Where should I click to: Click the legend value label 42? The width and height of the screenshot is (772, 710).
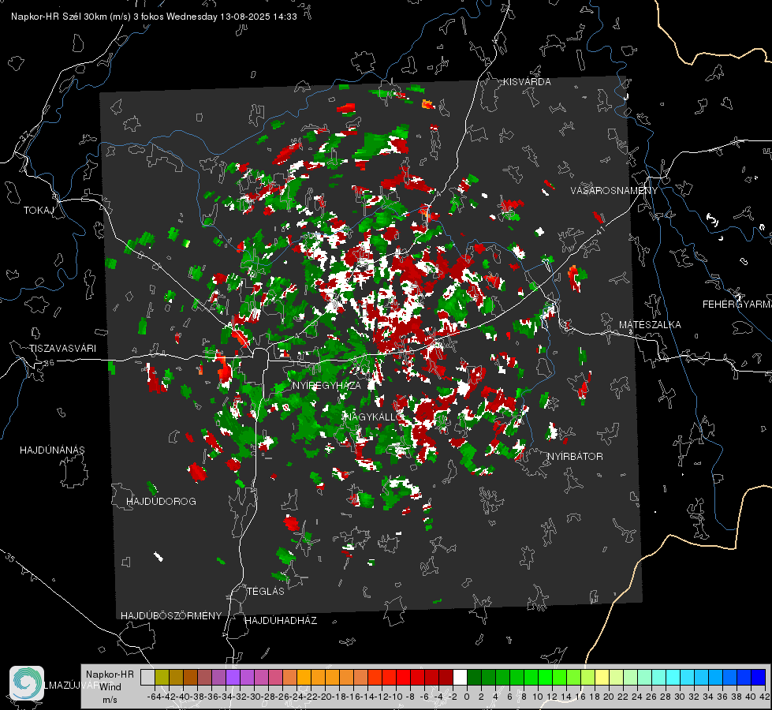pos(764,697)
